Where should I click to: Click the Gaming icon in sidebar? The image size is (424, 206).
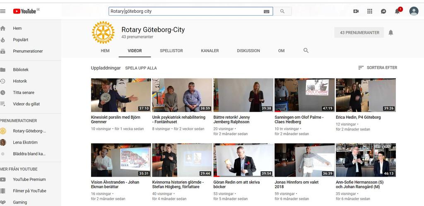(x=3, y=202)
